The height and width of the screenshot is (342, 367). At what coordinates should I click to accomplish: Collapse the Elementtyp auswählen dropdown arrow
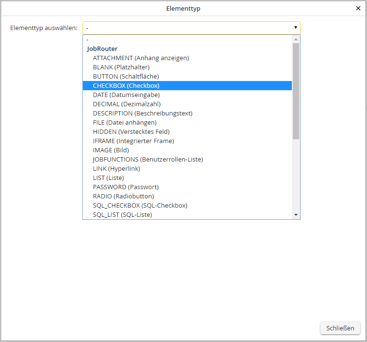coord(295,28)
